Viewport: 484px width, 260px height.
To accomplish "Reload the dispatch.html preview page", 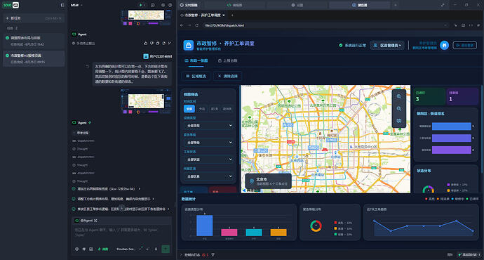I will [x=196, y=25].
